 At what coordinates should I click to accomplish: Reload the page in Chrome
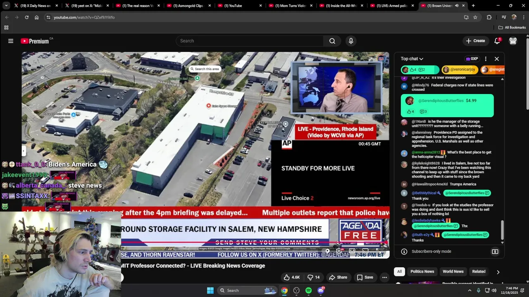(x=26, y=17)
